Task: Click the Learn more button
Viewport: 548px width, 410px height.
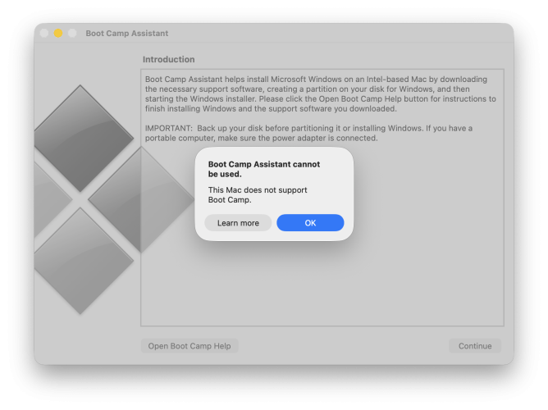Action: [238, 223]
